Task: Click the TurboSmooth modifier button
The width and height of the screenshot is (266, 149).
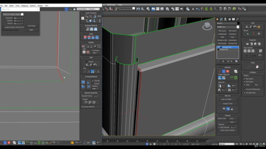Action: (x=222, y=34)
